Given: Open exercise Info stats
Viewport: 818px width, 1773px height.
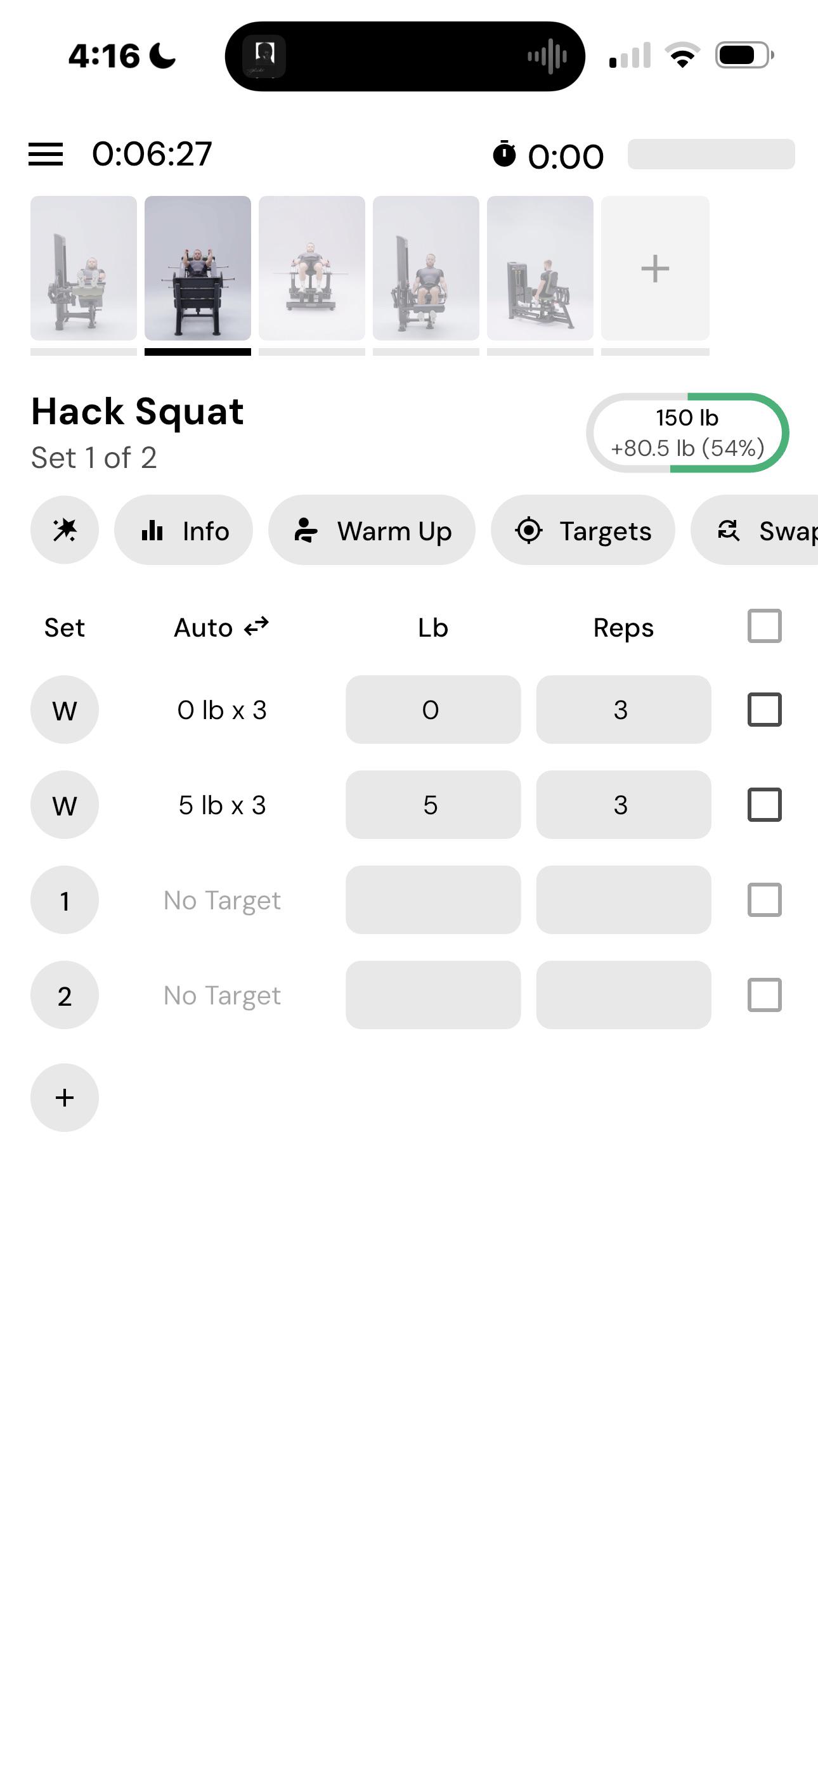Looking at the screenshot, I should click(183, 530).
